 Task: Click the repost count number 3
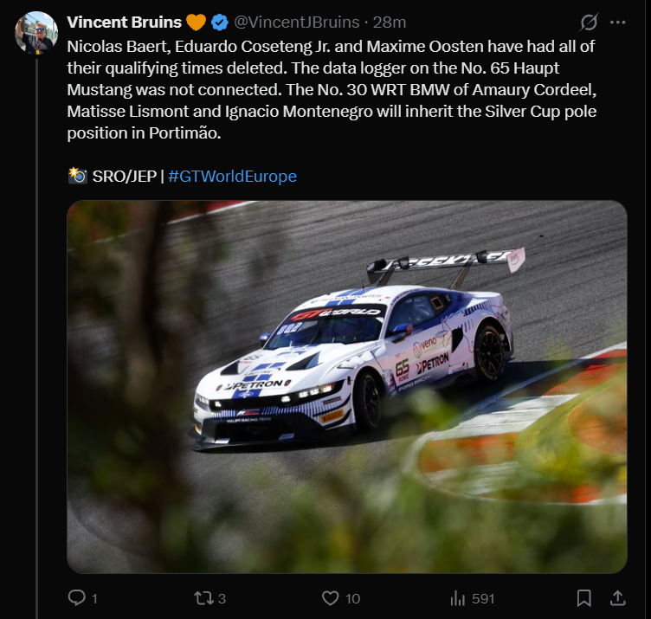(222, 599)
